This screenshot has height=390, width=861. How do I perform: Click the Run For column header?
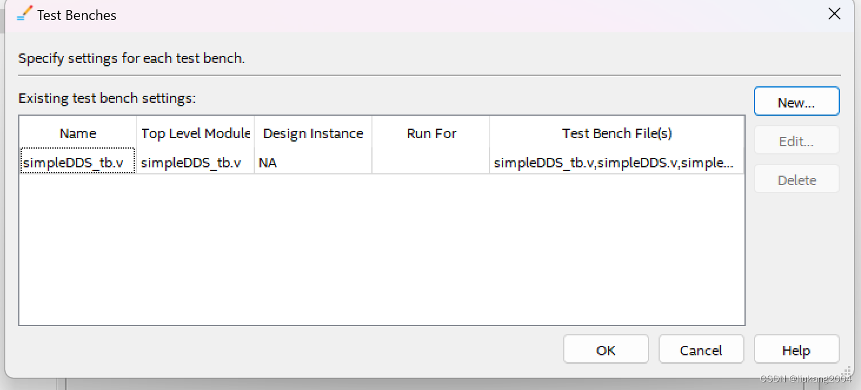(x=431, y=133)
